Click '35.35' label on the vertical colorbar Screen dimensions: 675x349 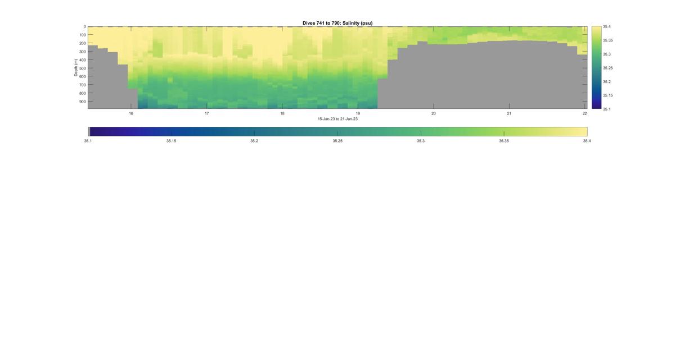click(608, 40)
